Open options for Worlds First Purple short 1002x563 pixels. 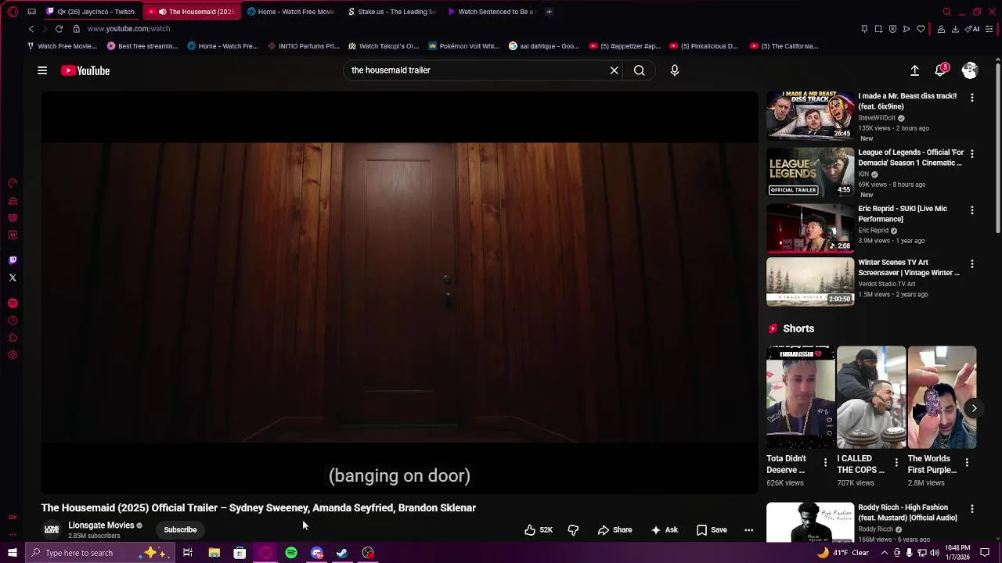(x=967, y=463)
